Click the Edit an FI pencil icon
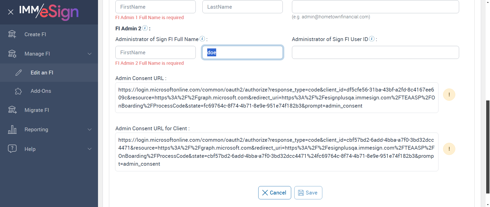The width and height of the screenshot is (490, 207). tap(19, 73)
